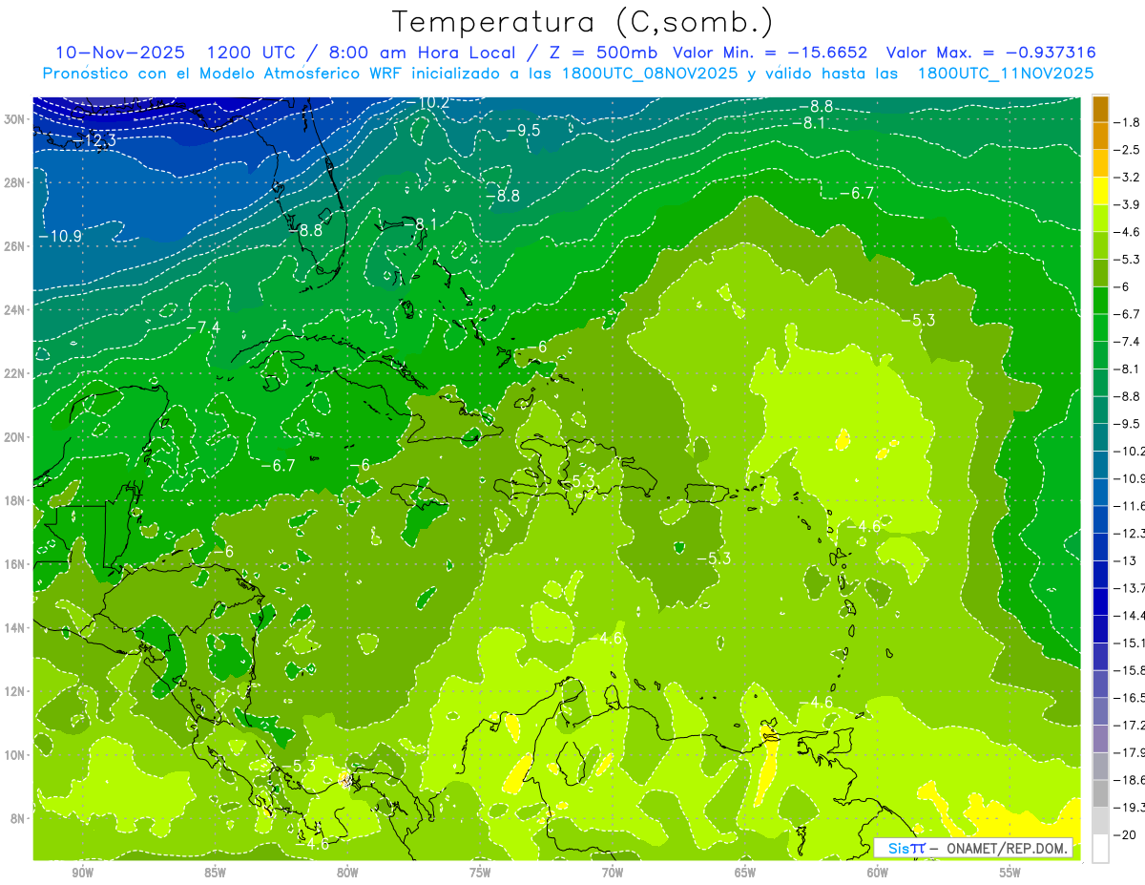Image resolution: width=1145 pixels, height=885 pixels.
Task: Click the "70W" longitude axis label
Action: [613, 874]
